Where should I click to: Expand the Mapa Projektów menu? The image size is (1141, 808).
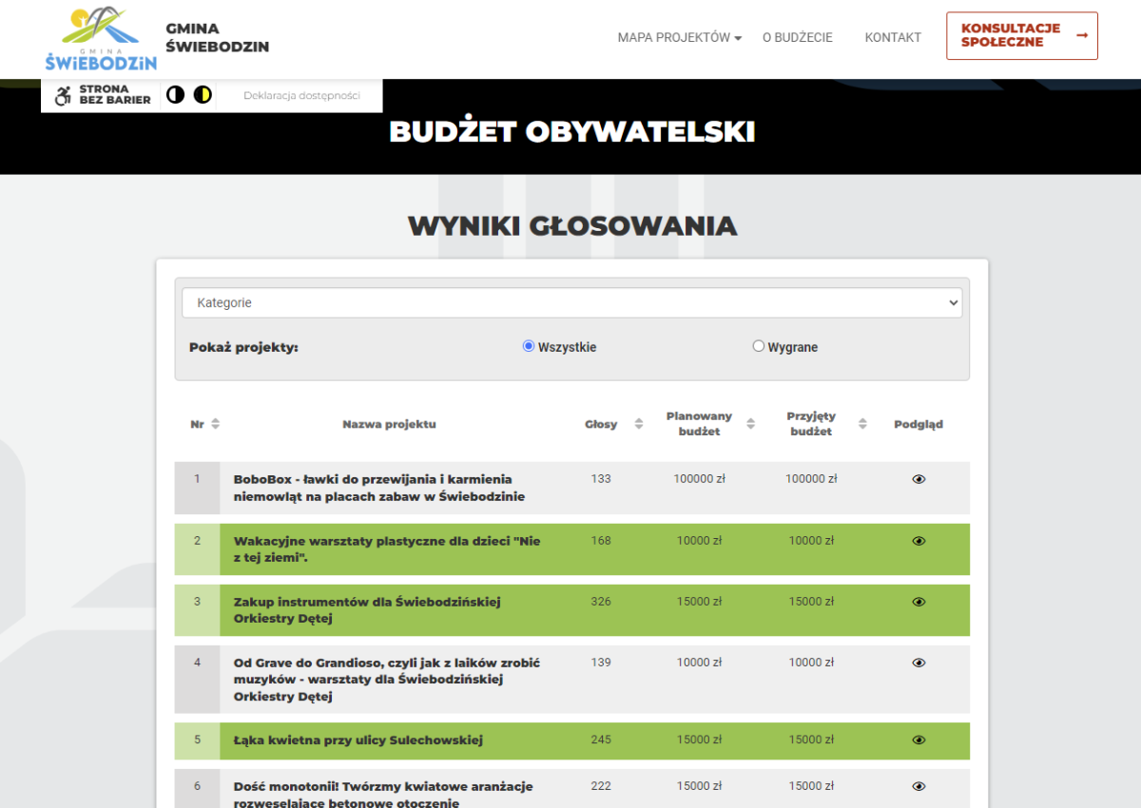(679, 37)
